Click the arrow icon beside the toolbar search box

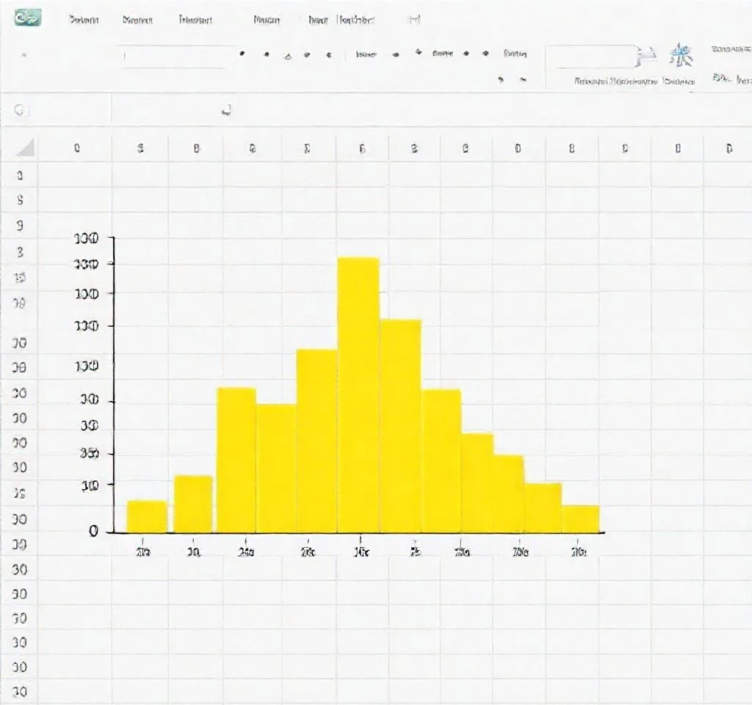tap(647, 55)
